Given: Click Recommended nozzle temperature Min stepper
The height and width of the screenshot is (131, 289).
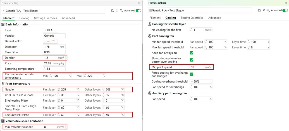Looking at the screenshot, I should pos(51,76).
